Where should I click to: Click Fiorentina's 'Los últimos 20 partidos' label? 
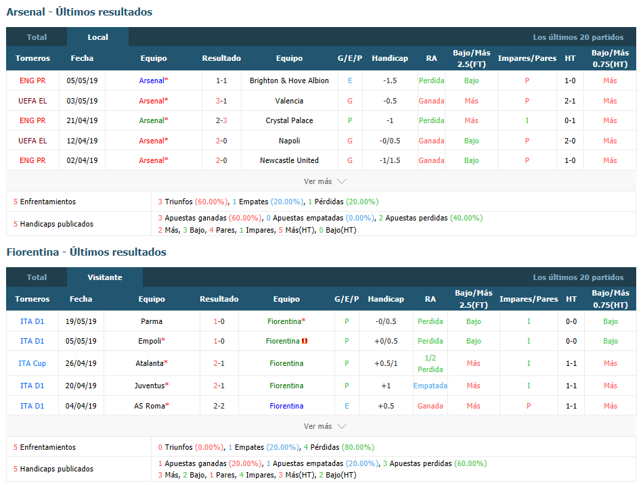coord(578,277)
